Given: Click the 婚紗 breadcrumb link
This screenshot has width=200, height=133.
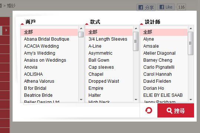Looking at the screenshot, I should coord(11,6).
